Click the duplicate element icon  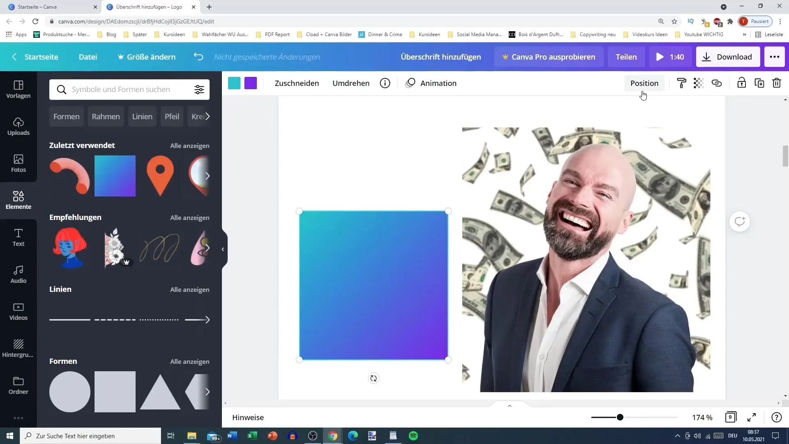[759, 83]
